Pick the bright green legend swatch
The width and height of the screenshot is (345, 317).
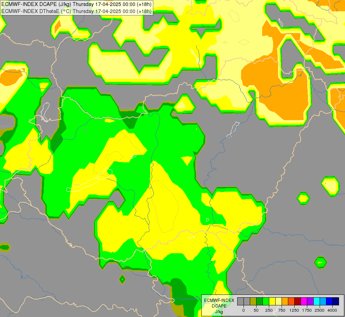[266, 301]
